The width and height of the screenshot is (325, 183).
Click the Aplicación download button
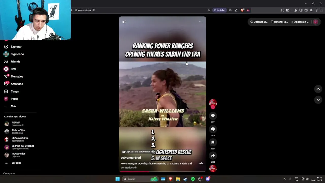point(300,22)
